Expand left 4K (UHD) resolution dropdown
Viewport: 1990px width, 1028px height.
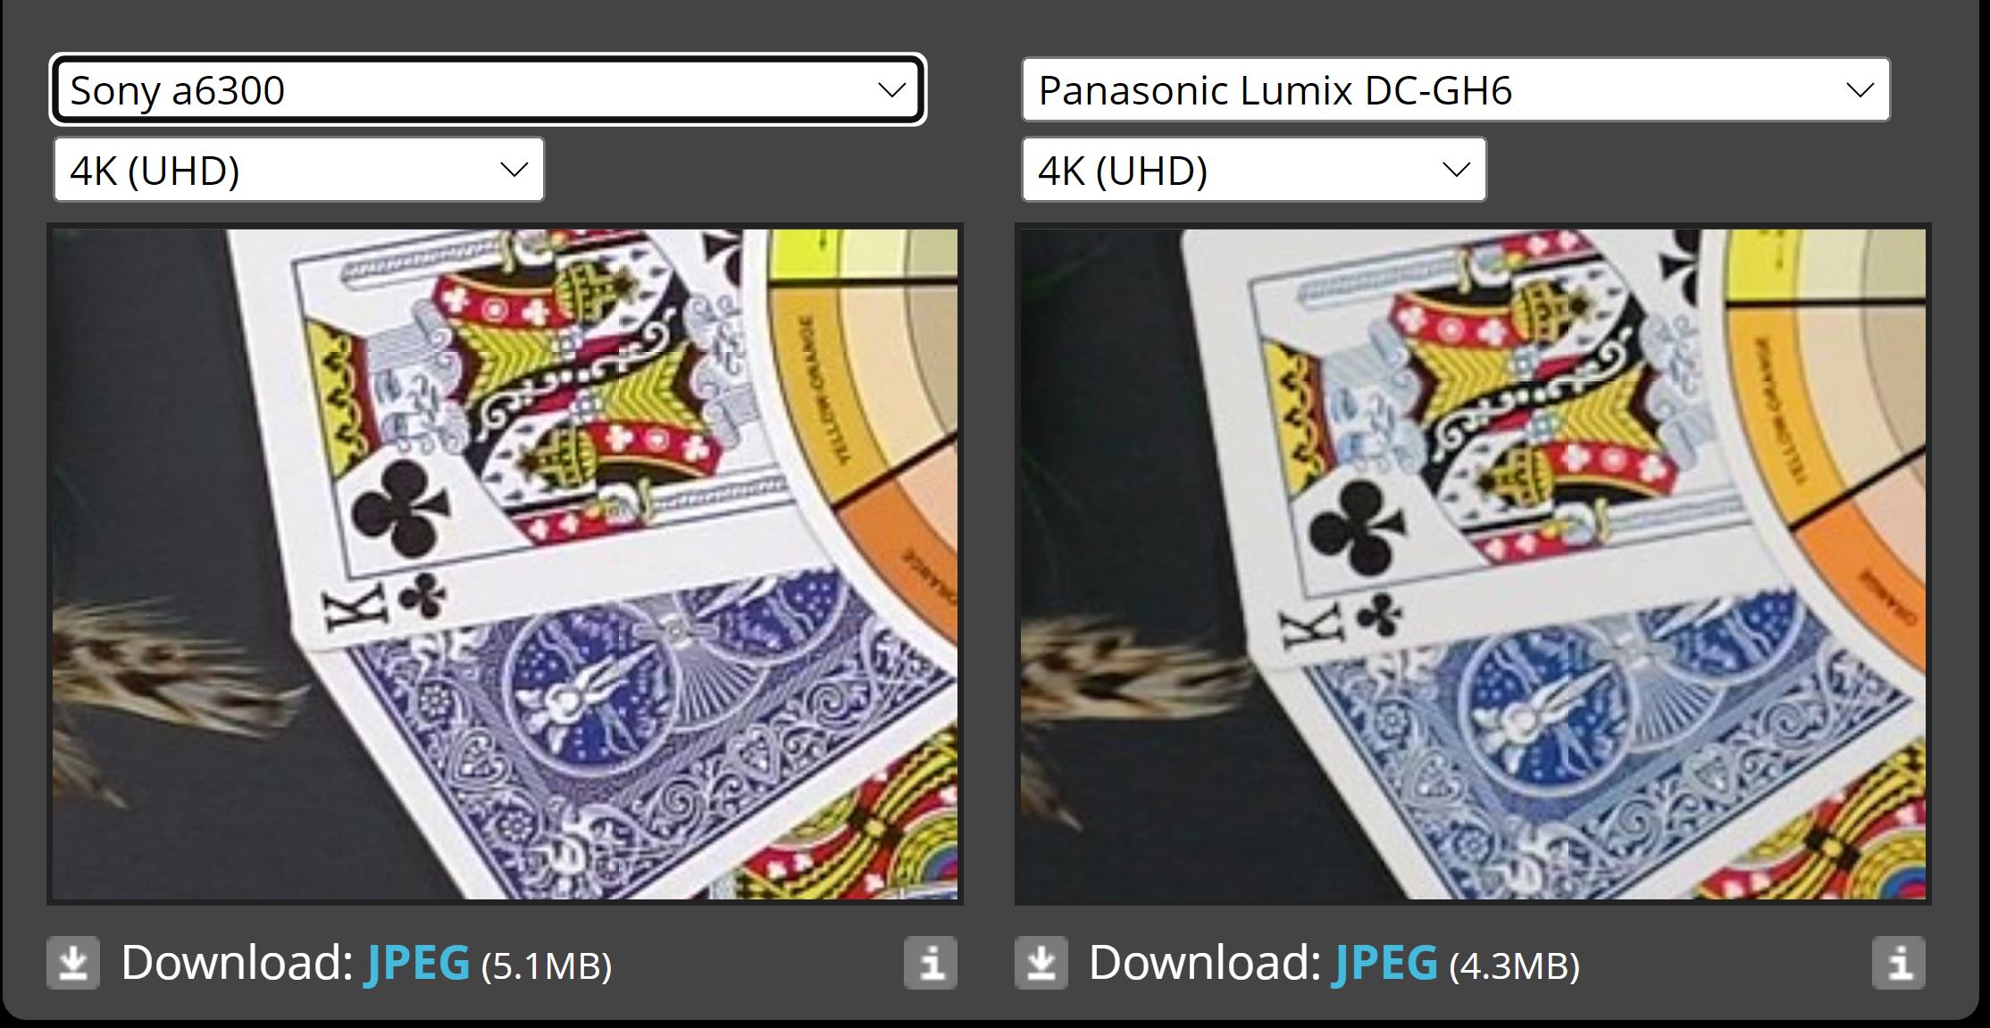(x=298, y=169)
